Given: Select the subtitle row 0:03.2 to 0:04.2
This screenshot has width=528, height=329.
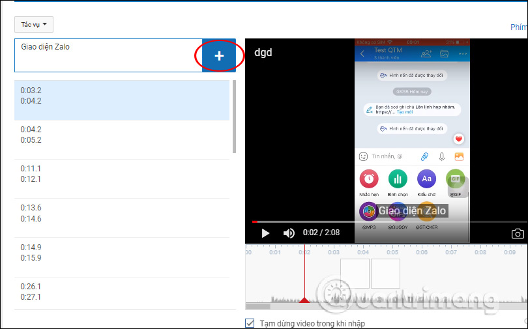Looking at the screenshot, I should click(x=122, y=100).
